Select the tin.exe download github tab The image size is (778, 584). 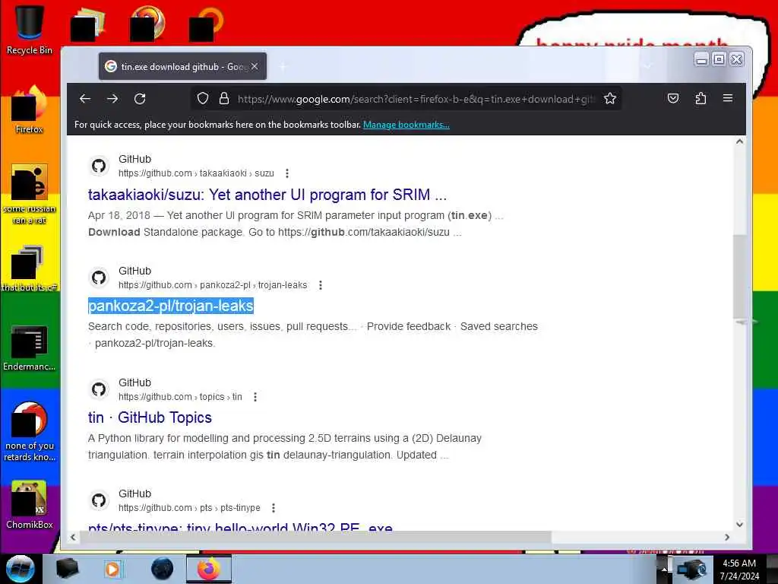point(182,66)
